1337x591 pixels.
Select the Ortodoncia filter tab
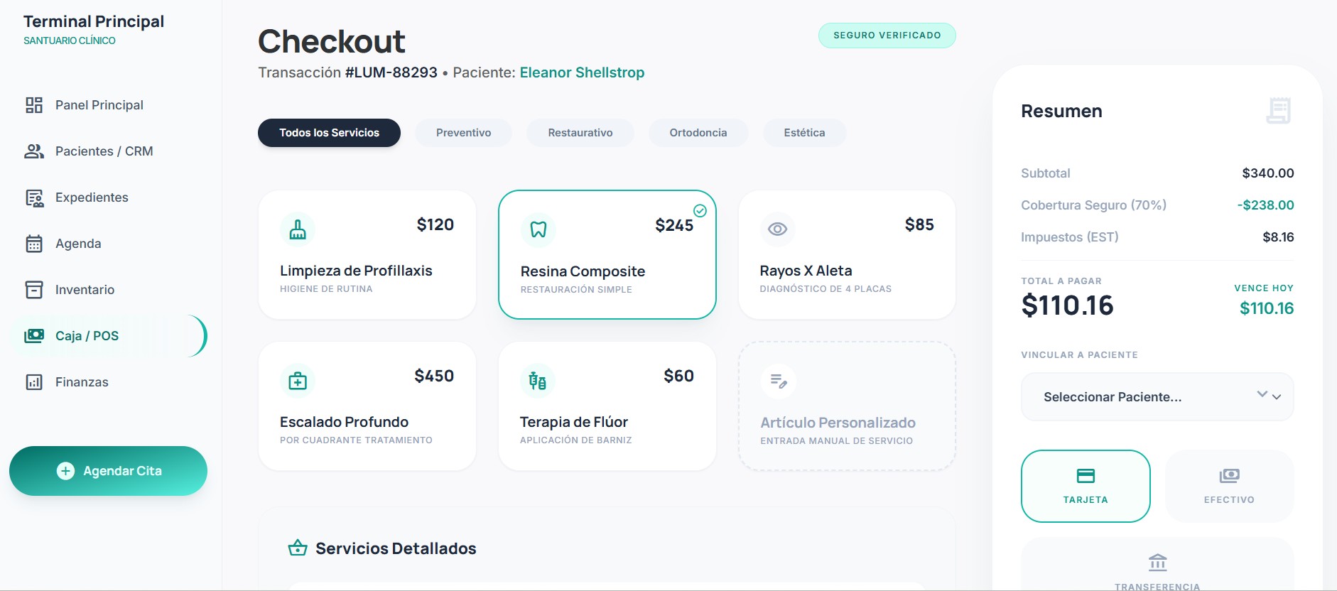[698, 133]
